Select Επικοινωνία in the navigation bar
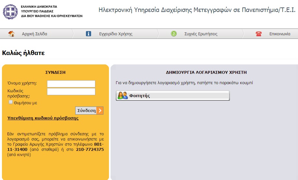Viewport: 298px width, 180px height. click(x=280, y=34)
